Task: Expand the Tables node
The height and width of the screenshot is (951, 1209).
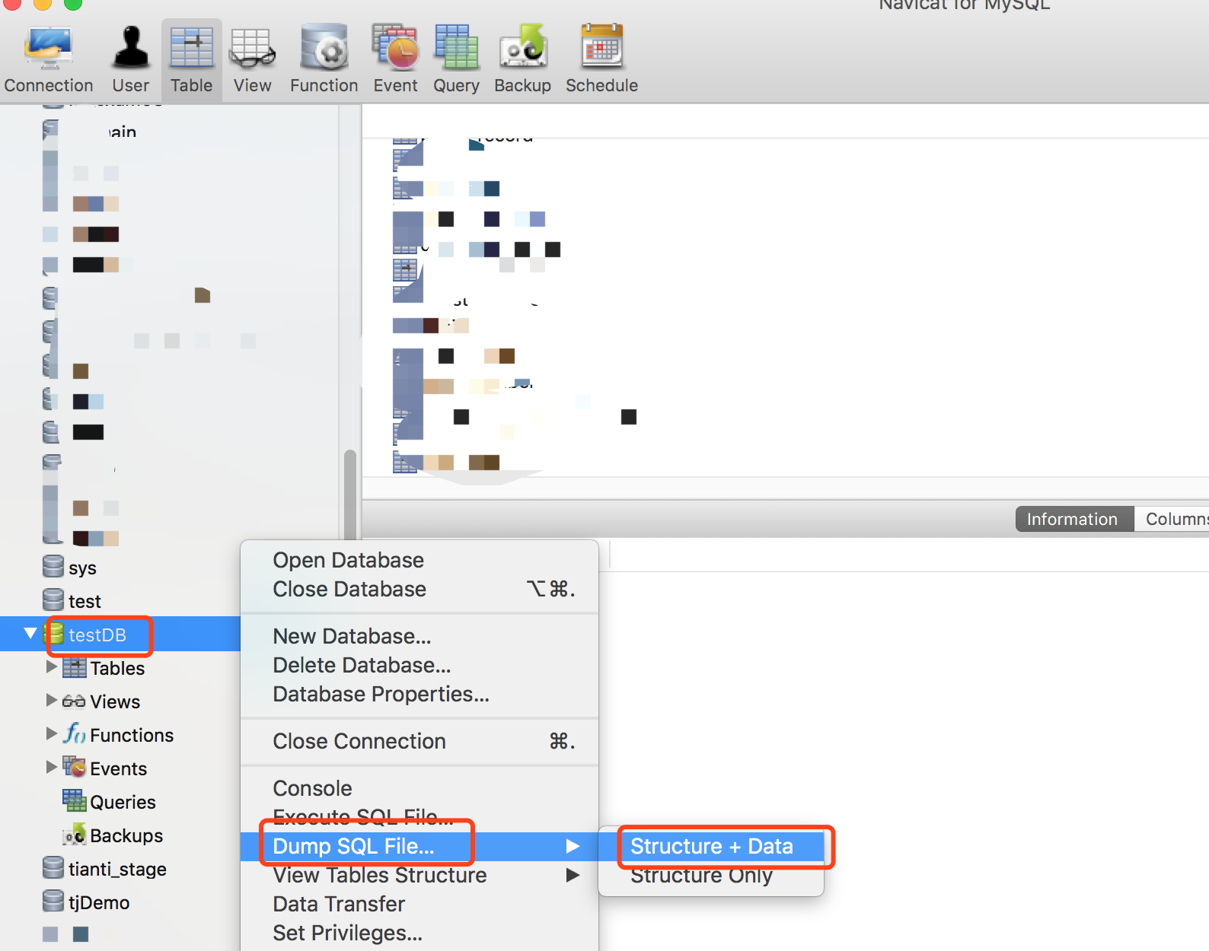Action: 52,666
